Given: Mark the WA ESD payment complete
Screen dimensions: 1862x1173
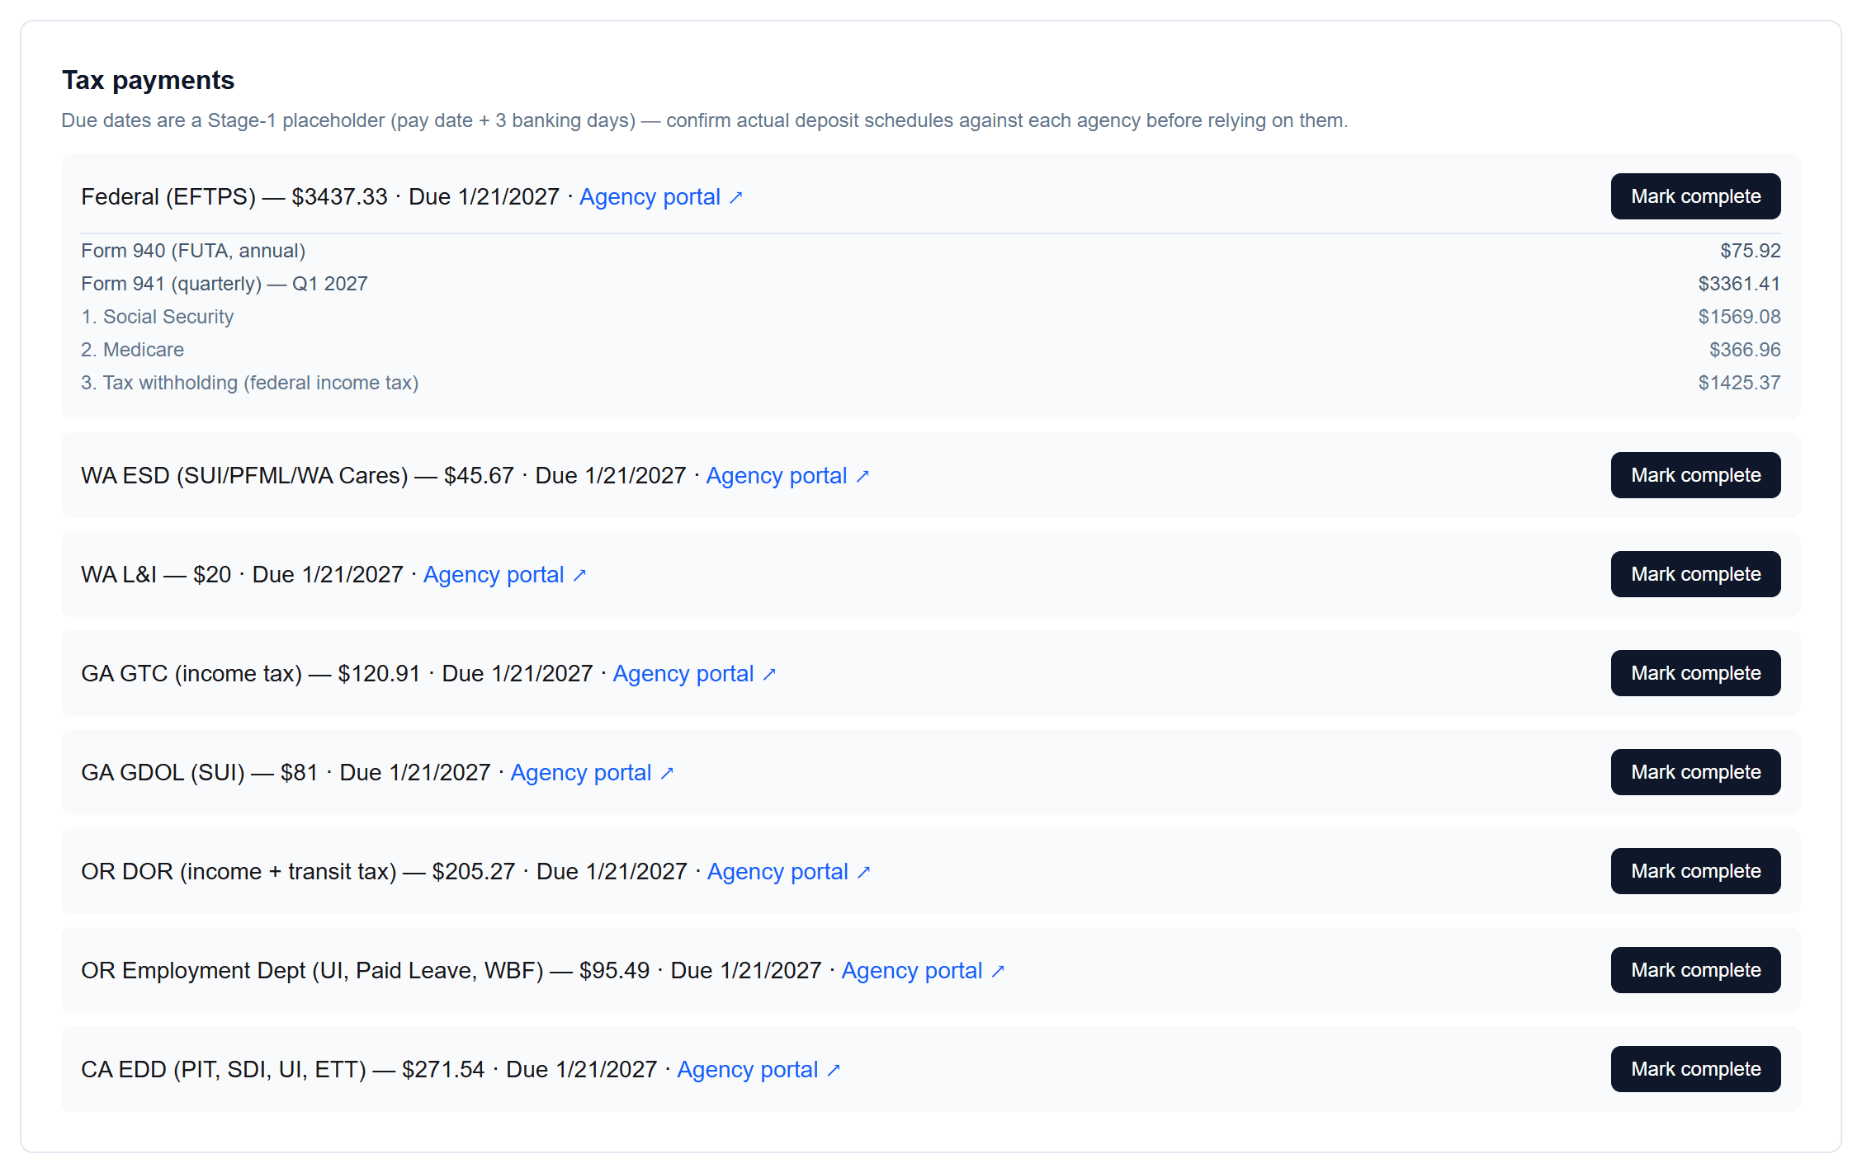Looking at the screenshot, I should [x=1695, y=475].
